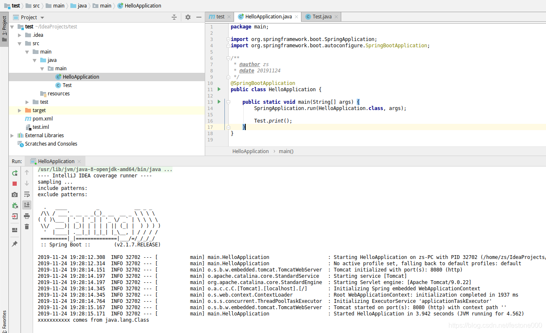Image resolution: width=546 pixels, height=333 pixels.
Task: Toggle scroll to end of console
Action: coord(27,205)
